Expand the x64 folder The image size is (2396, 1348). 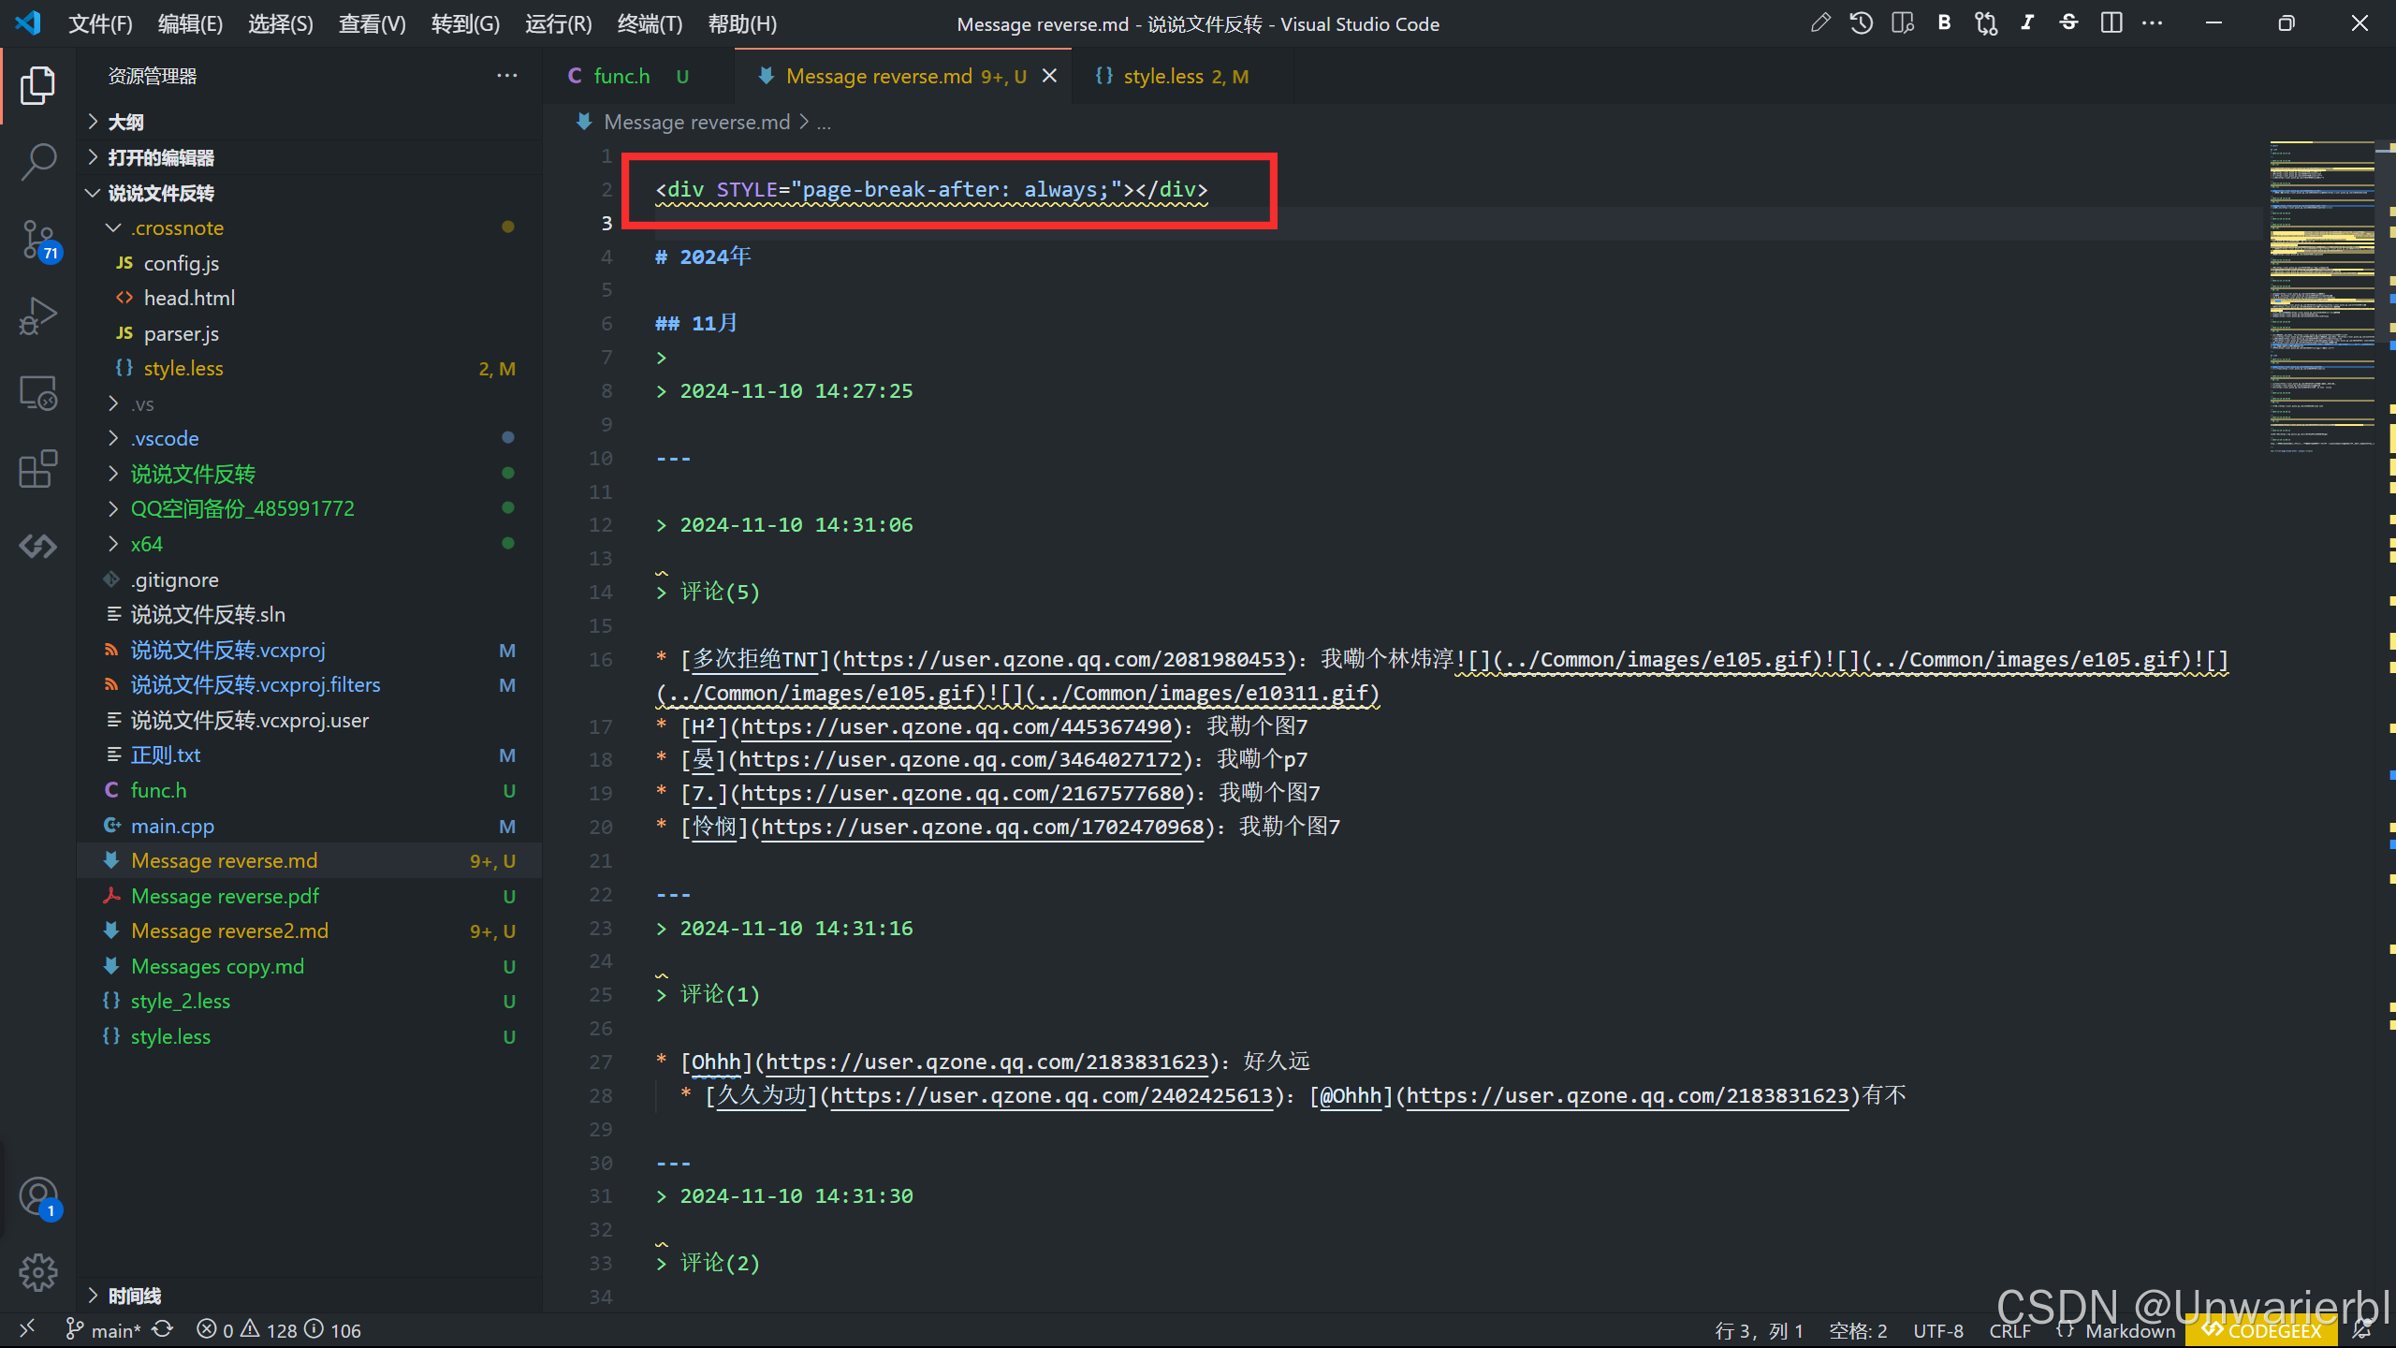tap(146, 544)
